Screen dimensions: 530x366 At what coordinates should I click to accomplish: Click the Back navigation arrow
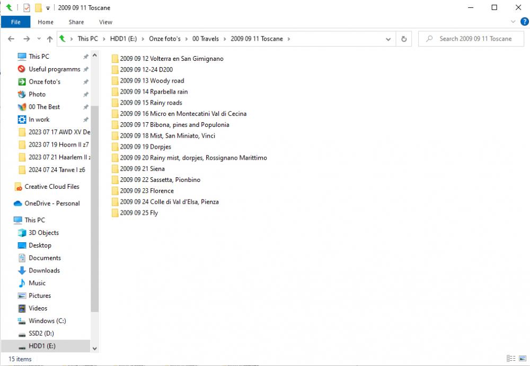click(x=11, y=39)
